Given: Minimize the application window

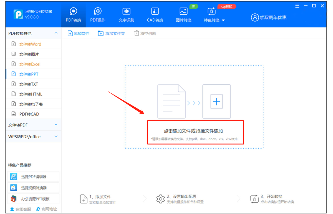Looking at the screenshot, I should pyautogui.click(x=306, y=6).
